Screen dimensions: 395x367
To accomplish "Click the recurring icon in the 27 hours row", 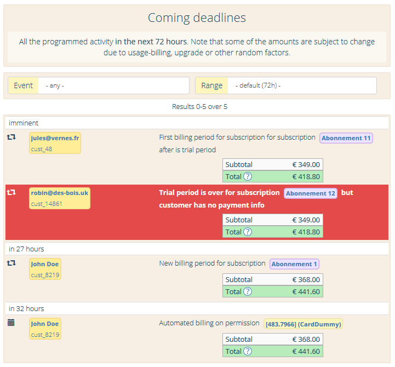I will click(11, 263).
